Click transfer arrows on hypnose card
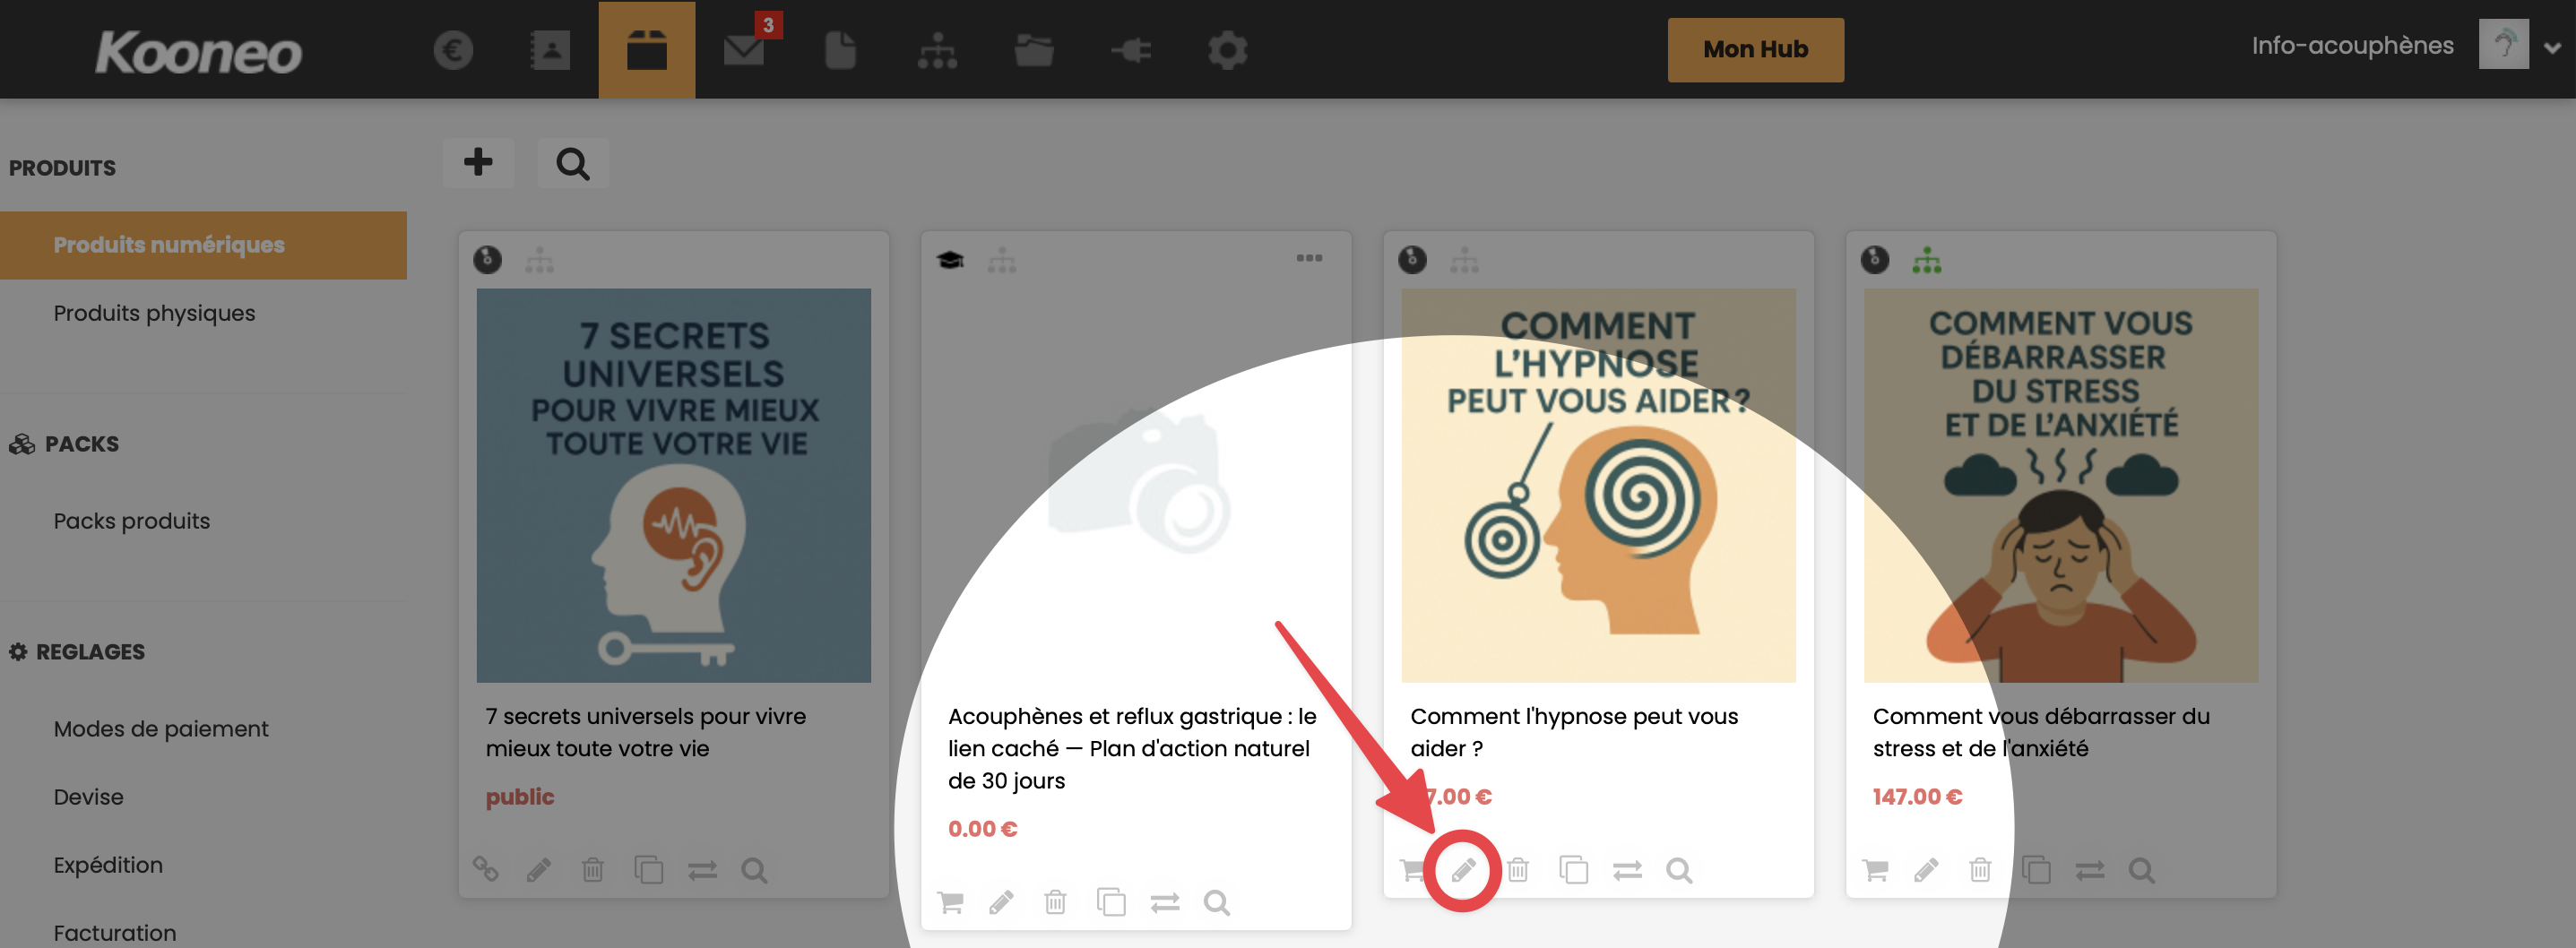 [1627, 871]
